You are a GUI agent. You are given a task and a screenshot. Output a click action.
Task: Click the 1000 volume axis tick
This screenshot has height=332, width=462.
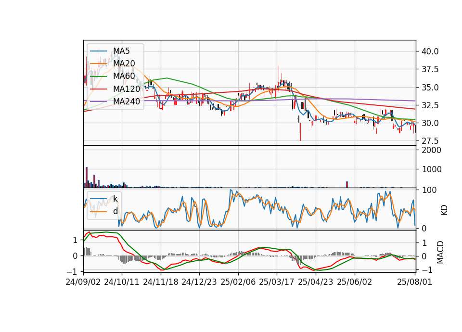pos(432,169)
